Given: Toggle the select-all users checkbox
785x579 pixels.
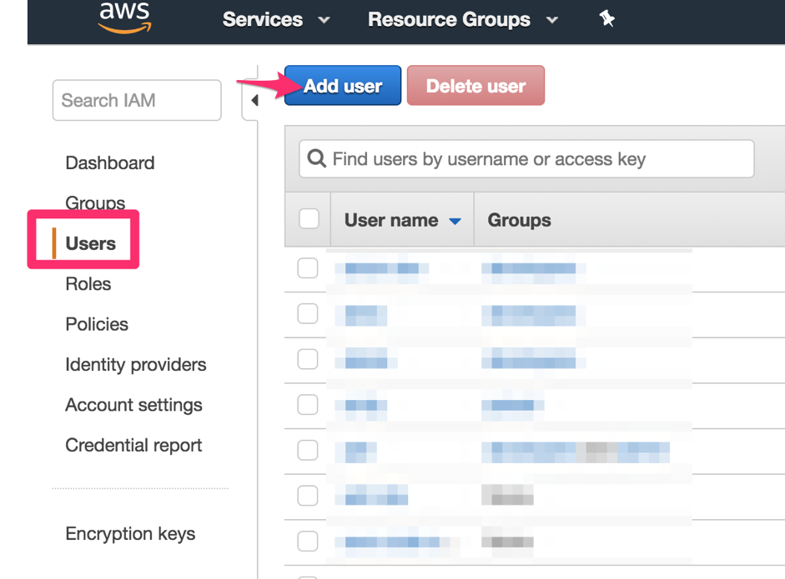Looking at the screenshot, I should 309,219.
